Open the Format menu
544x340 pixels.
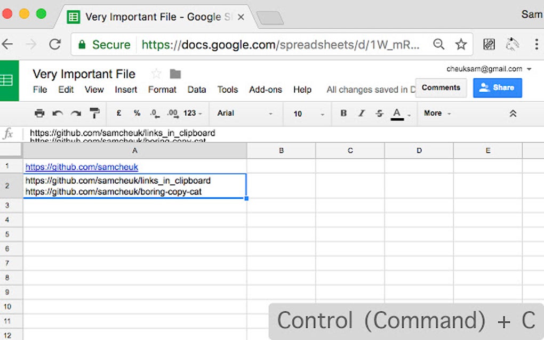tap(162, 90)
